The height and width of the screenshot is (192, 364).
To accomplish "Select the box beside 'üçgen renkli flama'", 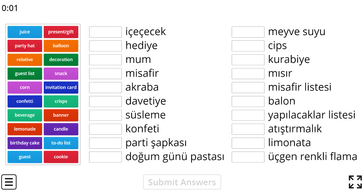I will [x=247, y=157].
